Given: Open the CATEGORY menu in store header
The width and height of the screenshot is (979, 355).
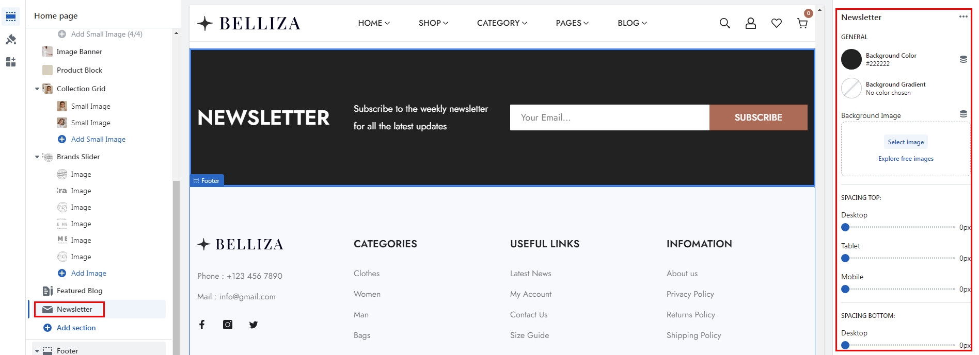Looking at the screenshot, I should (502, 23).
